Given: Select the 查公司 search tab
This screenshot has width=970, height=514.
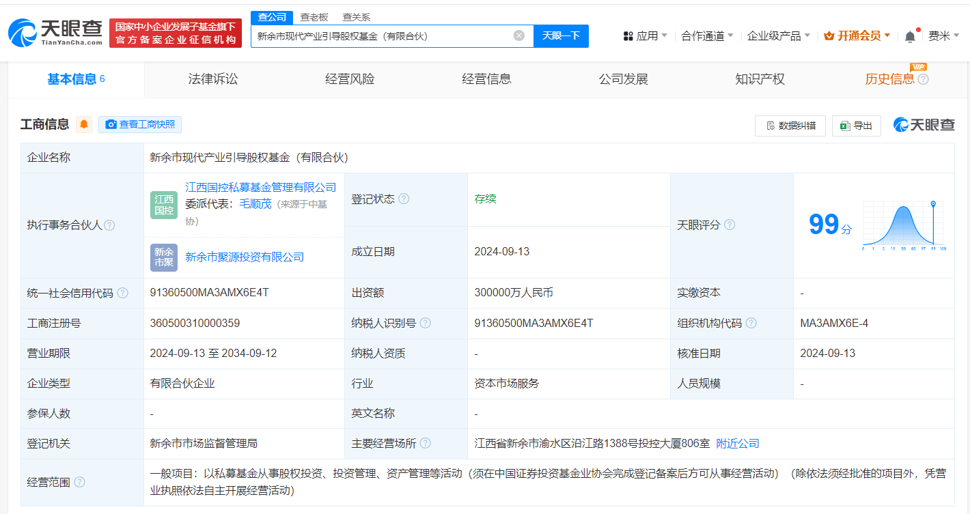Looking at the screenshot, I should tap(272, 17).
